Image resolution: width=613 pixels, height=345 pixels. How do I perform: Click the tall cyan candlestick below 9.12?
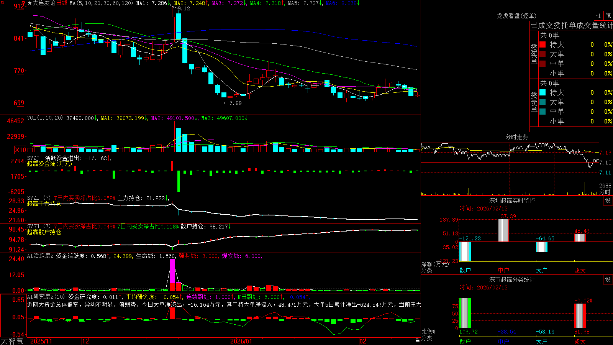(179, 26)
